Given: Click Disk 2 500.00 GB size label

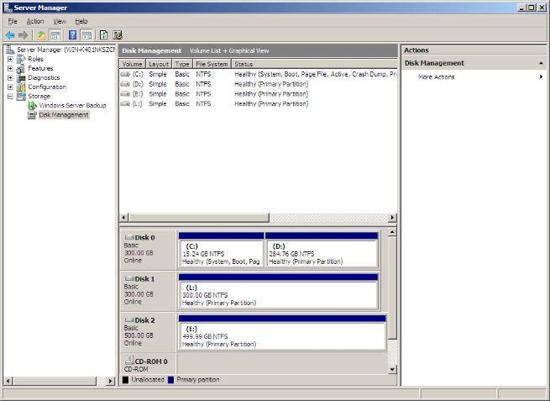Looking at the screenshot, I should (x=139, y=335).
